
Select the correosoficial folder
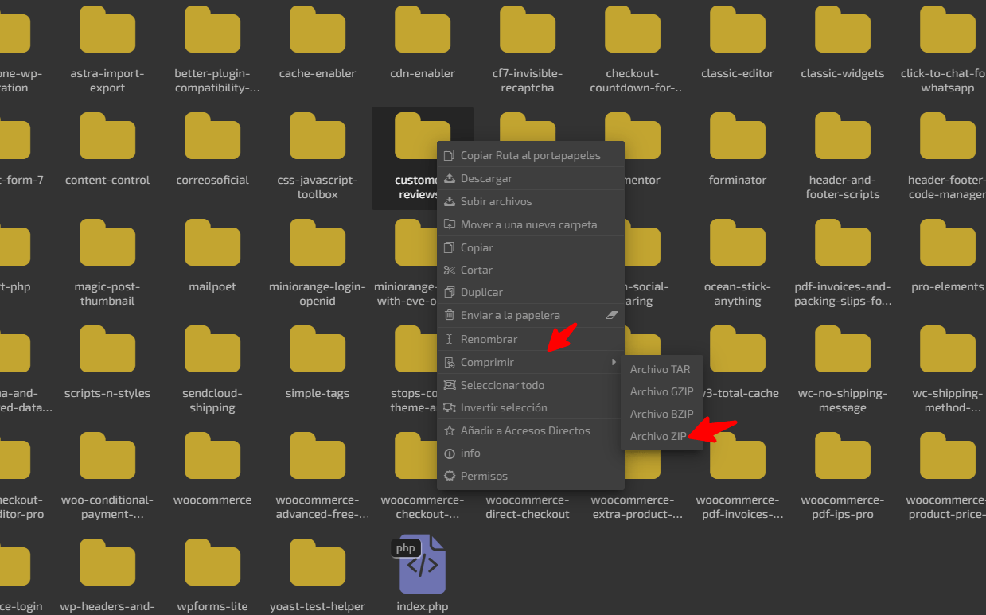[x=212, y=150]
